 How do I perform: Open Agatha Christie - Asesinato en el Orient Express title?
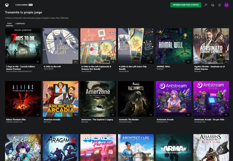209,68
